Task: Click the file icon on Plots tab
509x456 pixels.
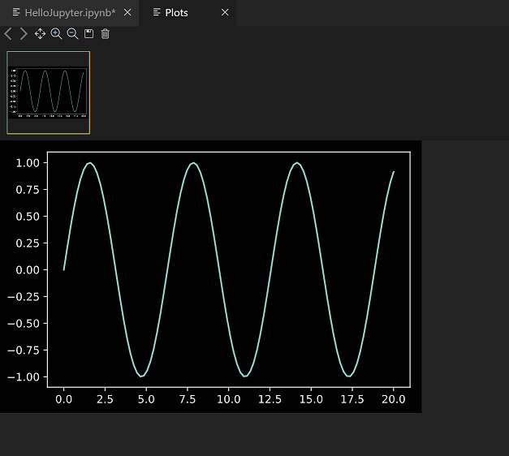Action: coord(157,13)
